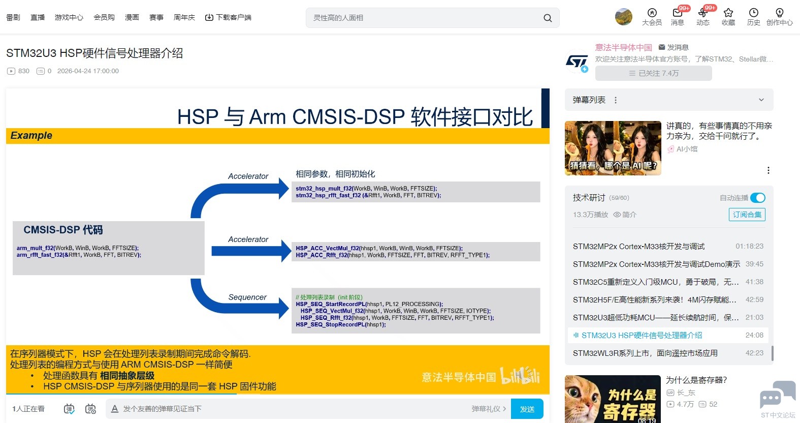This screenshot has height=423, width=800.
Task: Click the 13.3万播放 collection play count
Action: [x=590, y=215]
